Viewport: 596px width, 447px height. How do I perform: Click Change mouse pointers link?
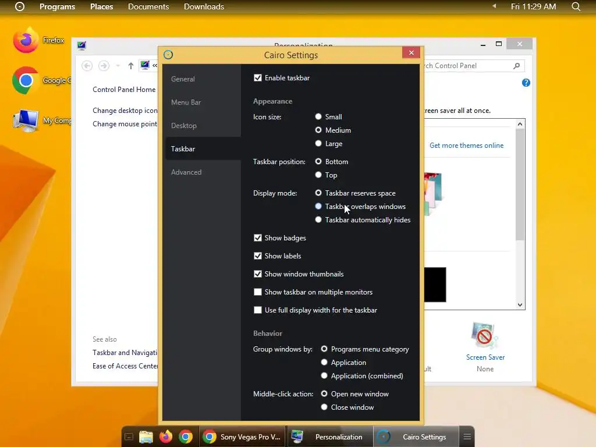pyautogui.click(x=125, y=124)
